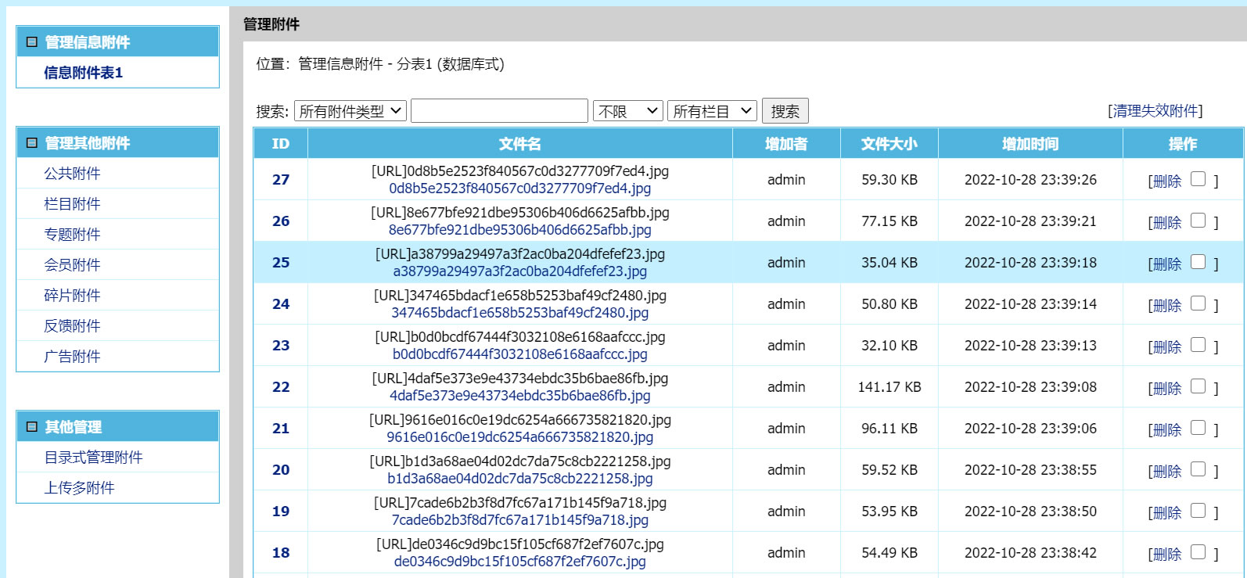
Task: Open file link b1d3a68ae04d02dc7da75c8cb2221258.jpg
Action: 520,479
